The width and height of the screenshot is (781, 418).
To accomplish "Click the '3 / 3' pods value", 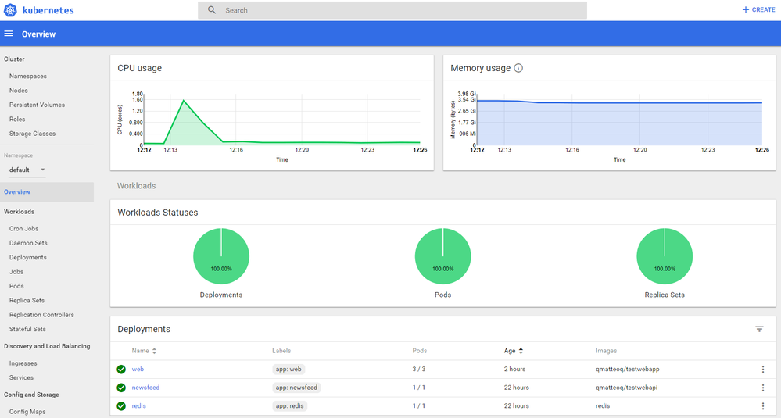I will 419,370.
